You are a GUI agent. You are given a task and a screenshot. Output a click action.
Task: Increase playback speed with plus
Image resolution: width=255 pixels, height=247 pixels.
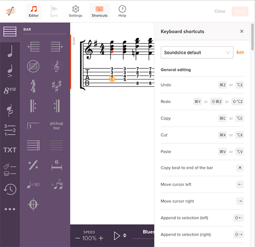[x=101, y=238]
